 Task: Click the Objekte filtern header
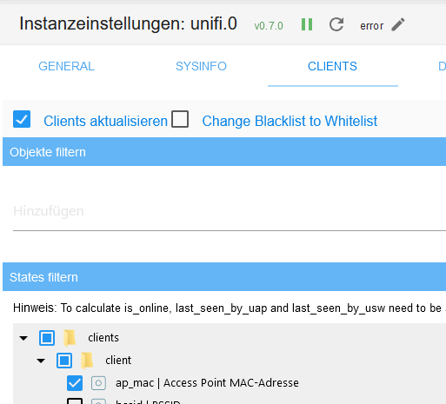tap(224, 152)
